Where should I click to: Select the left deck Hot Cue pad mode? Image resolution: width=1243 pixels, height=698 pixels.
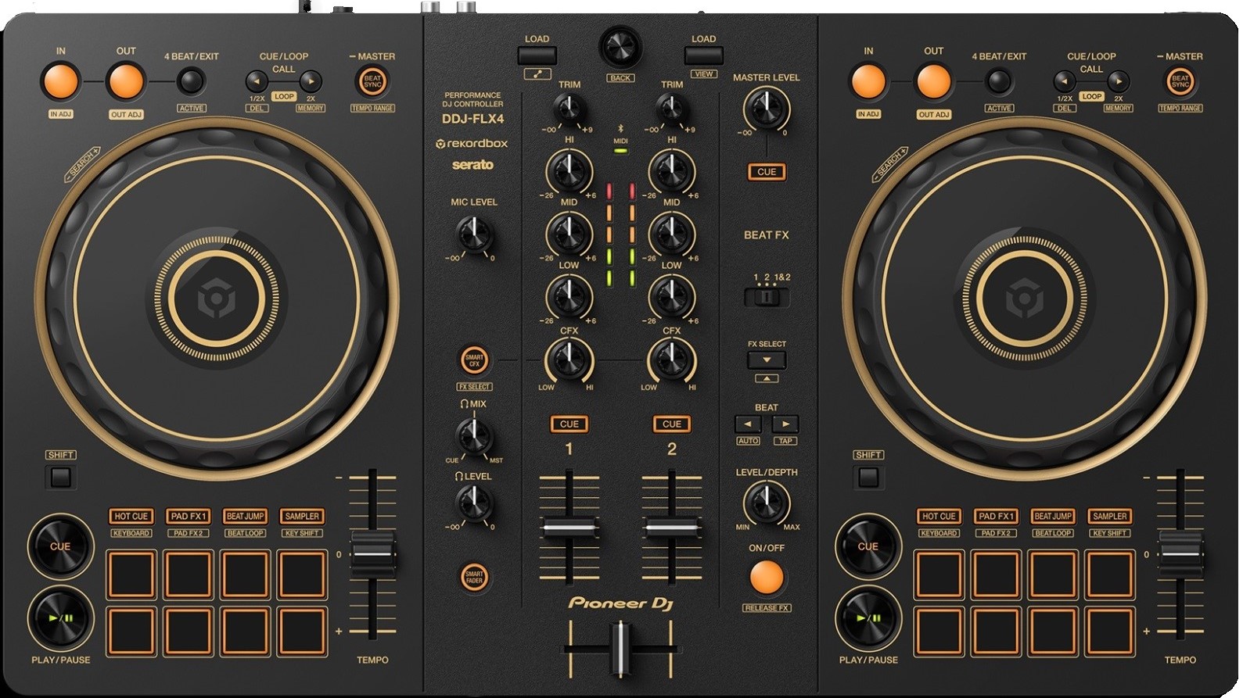click(x=131, y=517)
